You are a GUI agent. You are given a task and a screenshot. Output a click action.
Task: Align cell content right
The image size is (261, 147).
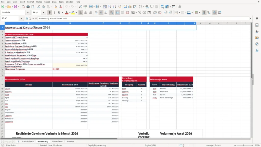pyautogui.click(x=90, y=13)
